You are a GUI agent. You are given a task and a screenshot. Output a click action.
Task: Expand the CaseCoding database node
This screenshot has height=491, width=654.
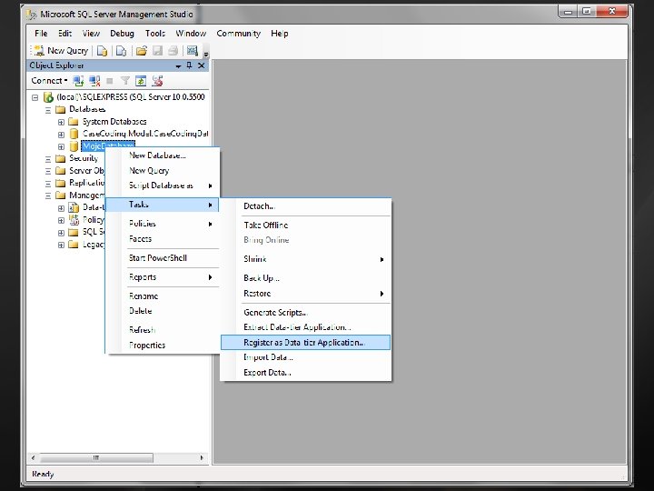tap(61, 135)
